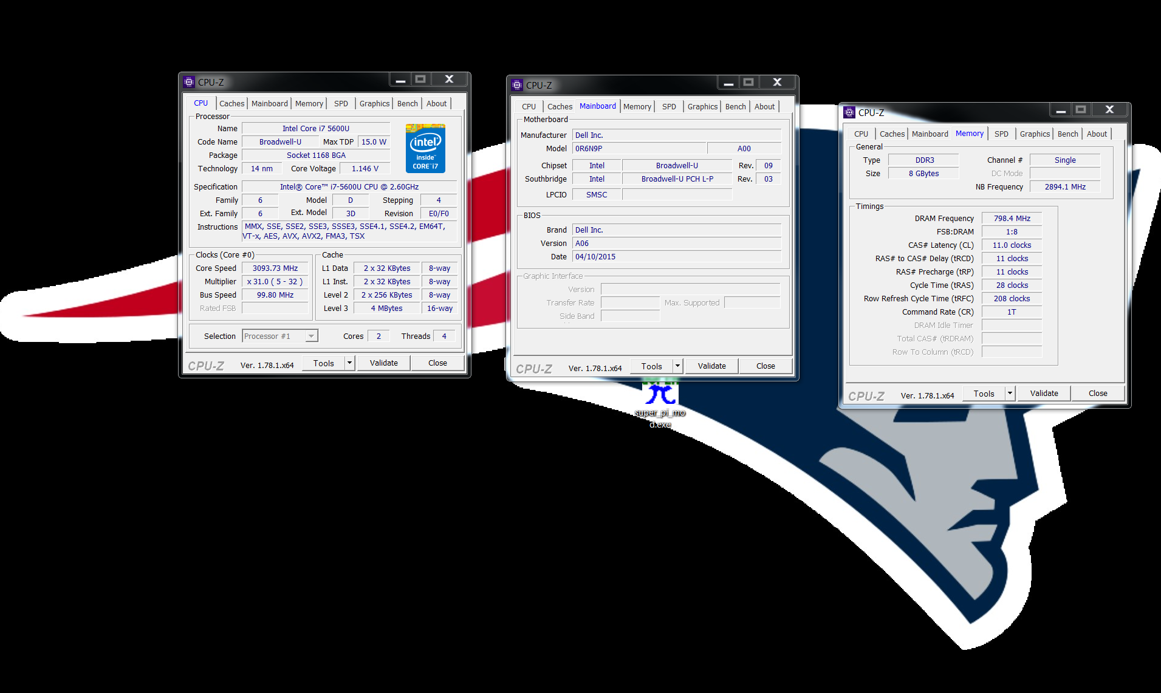Viewport: 1161px width, 693px height.
Task: Go to Mainboard tab in right window
Action: tap(930, 134)
